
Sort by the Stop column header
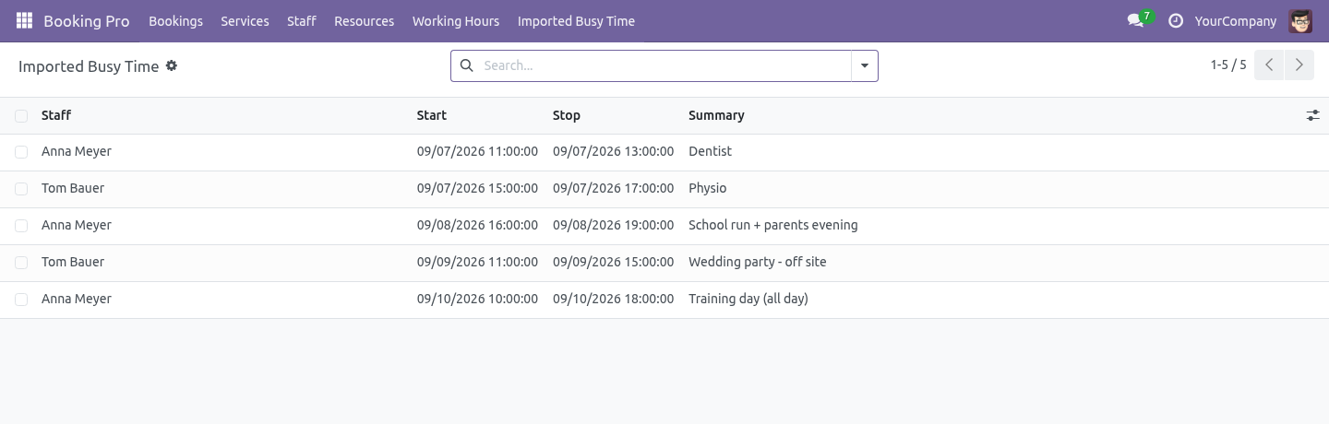click(x=567, y=115)
